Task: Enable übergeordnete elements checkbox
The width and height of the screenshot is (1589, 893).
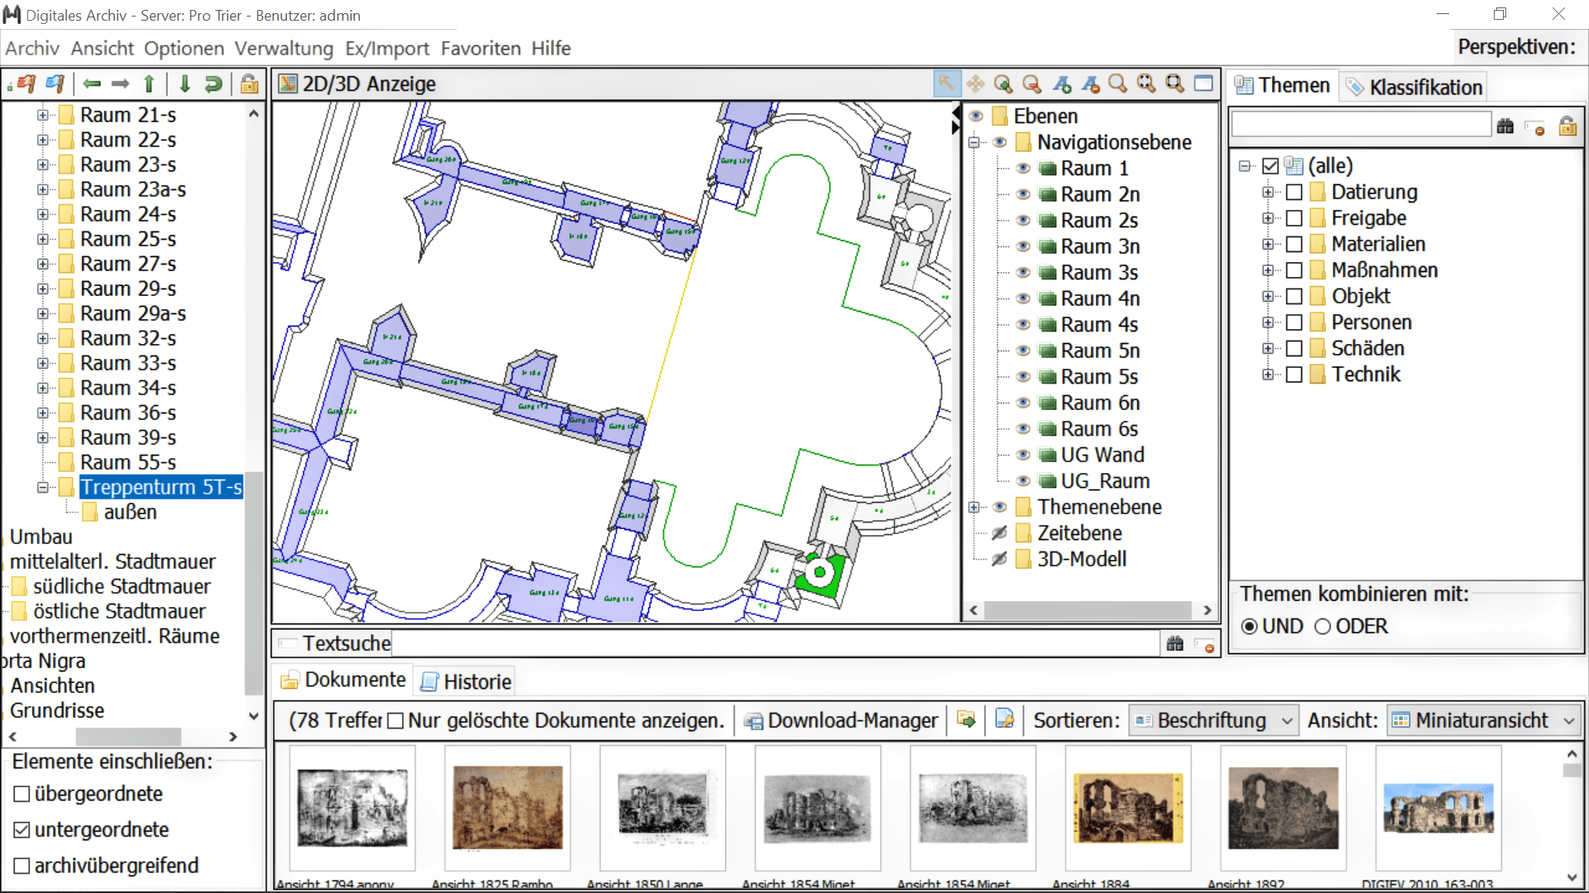Action: [x=22, y=795]
